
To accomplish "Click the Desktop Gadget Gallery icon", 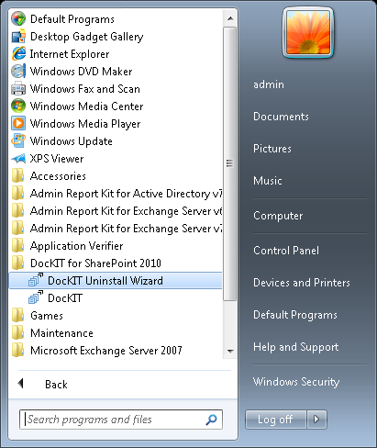I will click(18, 37).
